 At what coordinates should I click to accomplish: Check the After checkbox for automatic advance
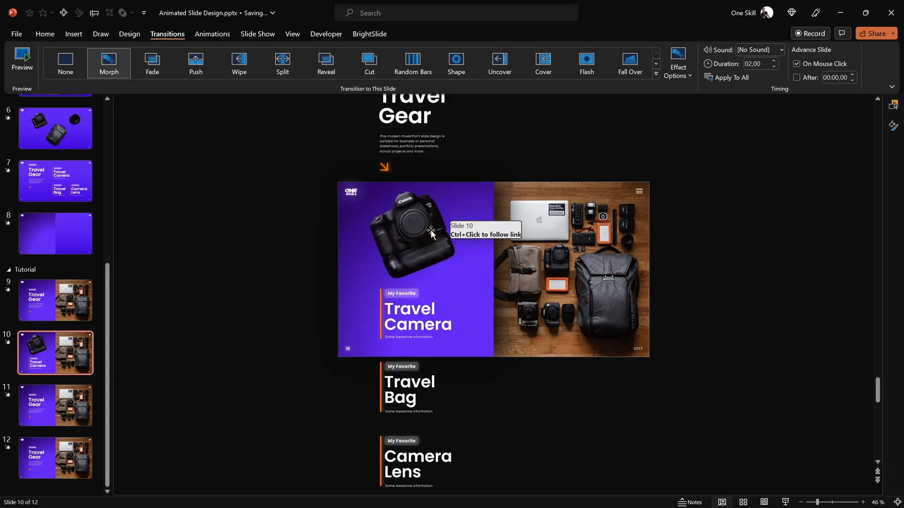pos(797,77)
